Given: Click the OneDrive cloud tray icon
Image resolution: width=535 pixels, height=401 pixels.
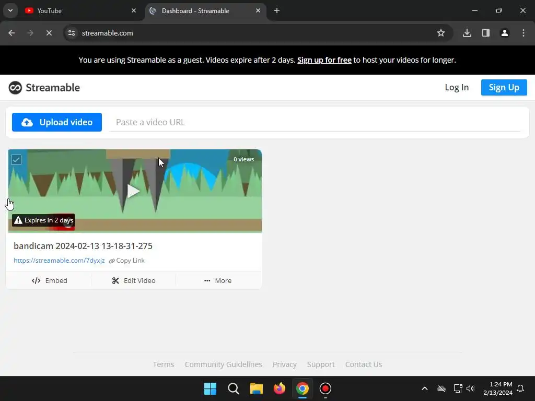Looking at the screenshot, I should point(441,388).
